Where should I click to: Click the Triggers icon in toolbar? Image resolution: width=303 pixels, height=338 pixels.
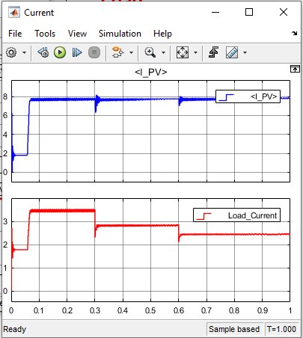point(213,52)
